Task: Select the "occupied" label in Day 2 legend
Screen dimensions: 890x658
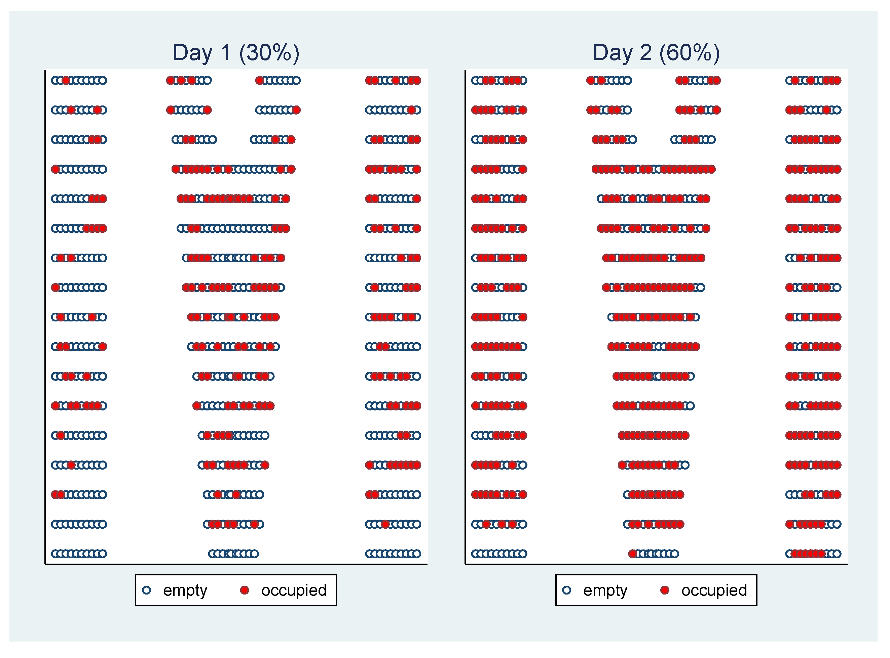Action: pos(714,590)
